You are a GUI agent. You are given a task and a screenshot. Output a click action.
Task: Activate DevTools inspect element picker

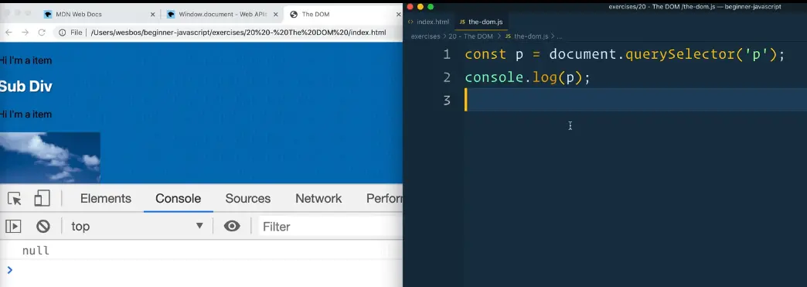(15, 199)
